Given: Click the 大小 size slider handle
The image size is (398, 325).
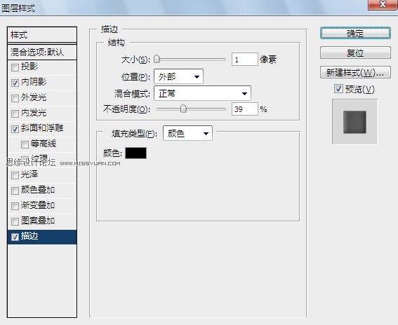Looking at the screenshot, I should tap(157, 60).
